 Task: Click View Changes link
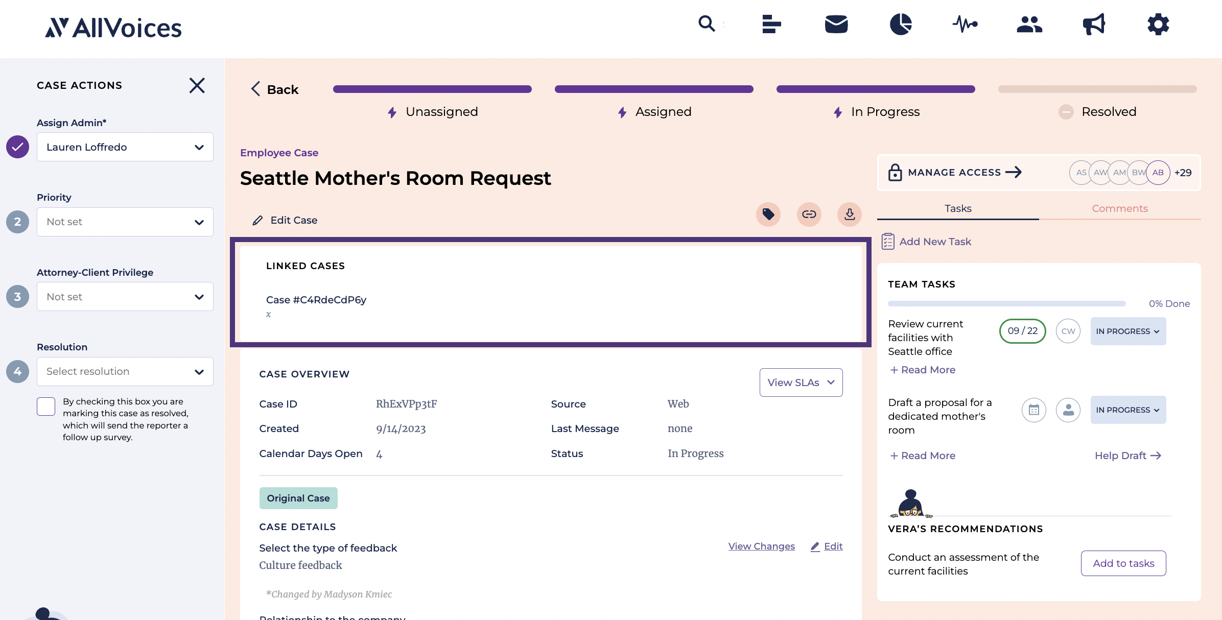coord(762,546)
